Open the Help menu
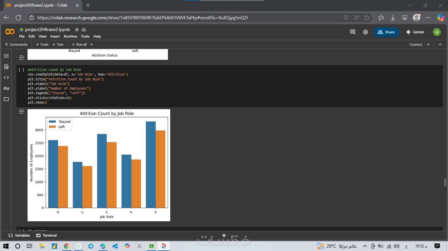This screenshot has width=448, height=251. (97, 36)
